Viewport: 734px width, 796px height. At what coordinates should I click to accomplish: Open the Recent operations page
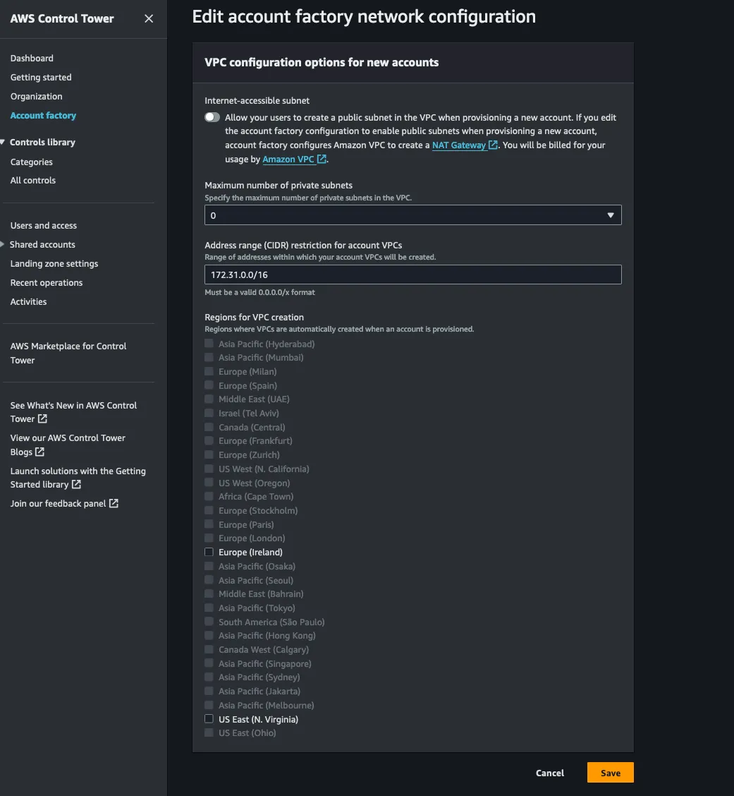point(46,282)
